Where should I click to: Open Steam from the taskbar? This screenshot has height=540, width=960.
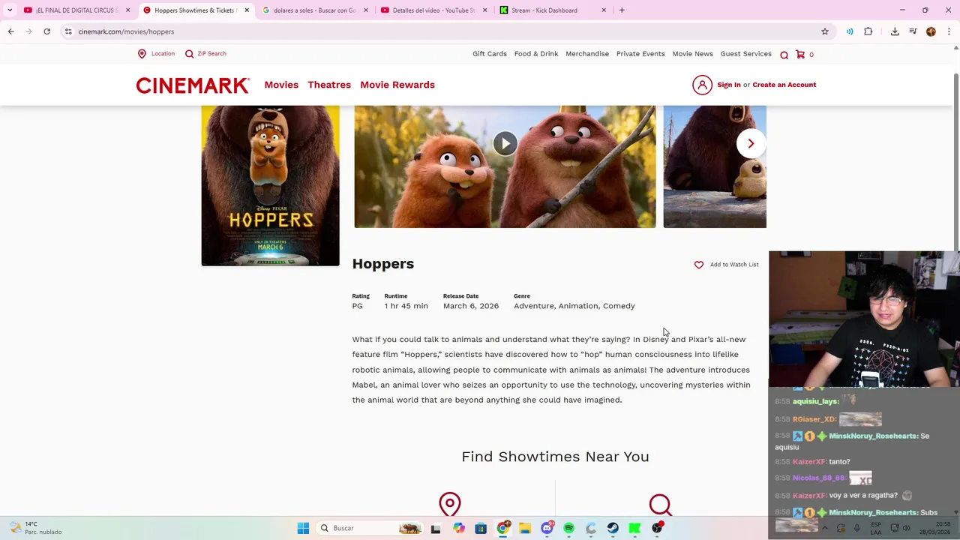(613, 528)
